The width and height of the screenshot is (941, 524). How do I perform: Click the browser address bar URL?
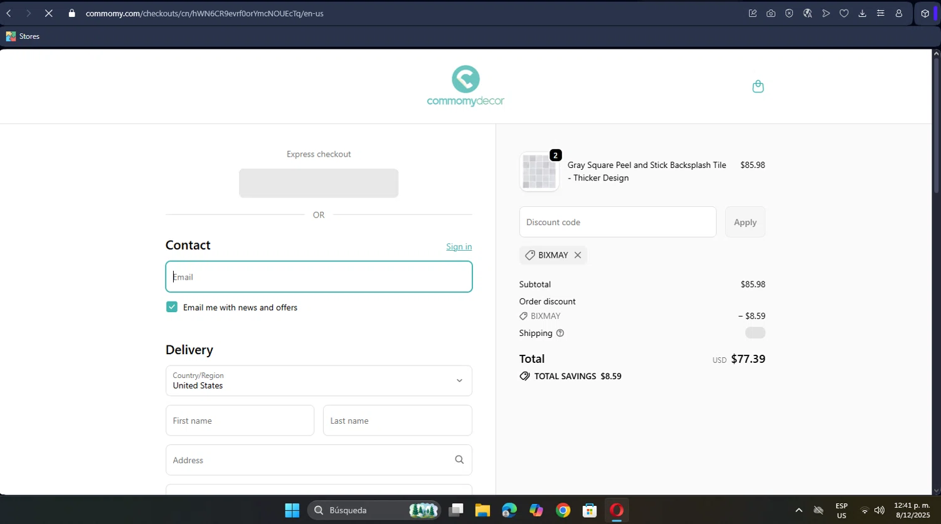[x=205, y=13]
